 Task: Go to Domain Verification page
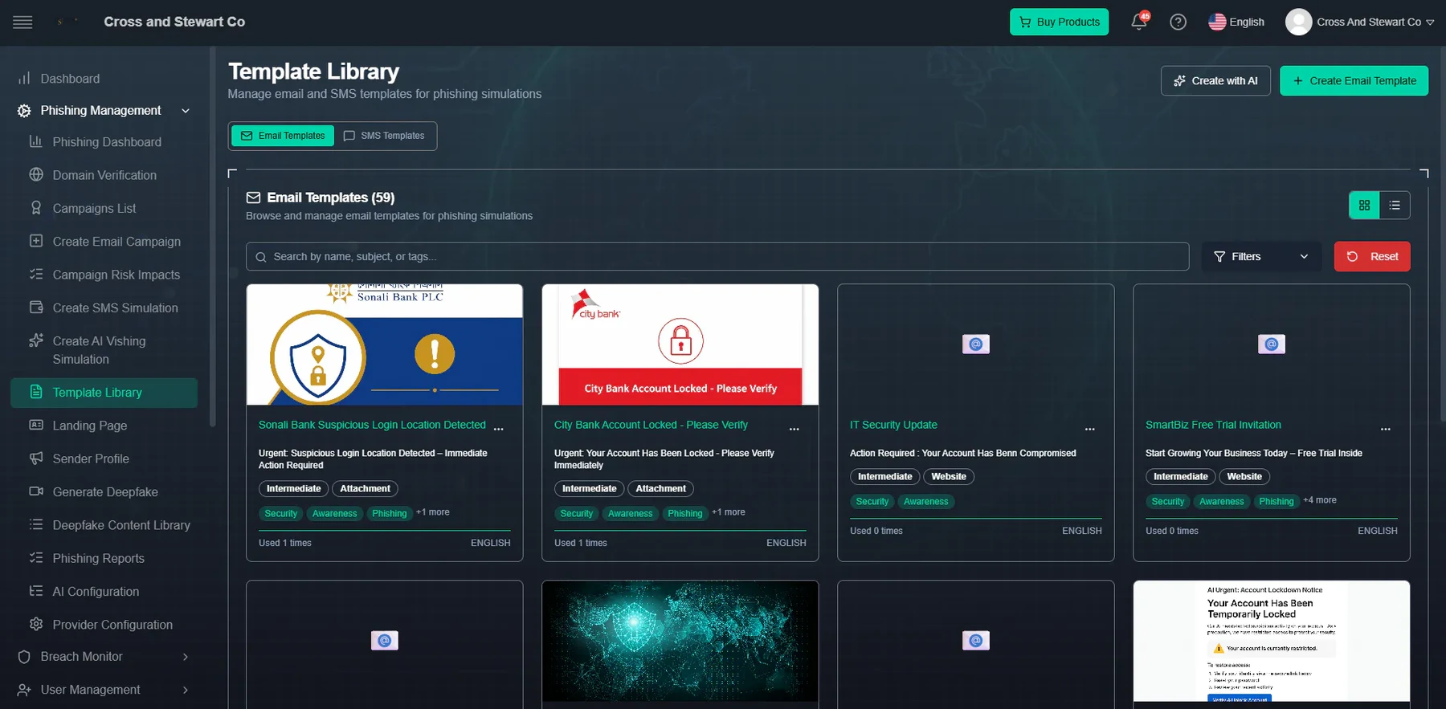(104, 175)
